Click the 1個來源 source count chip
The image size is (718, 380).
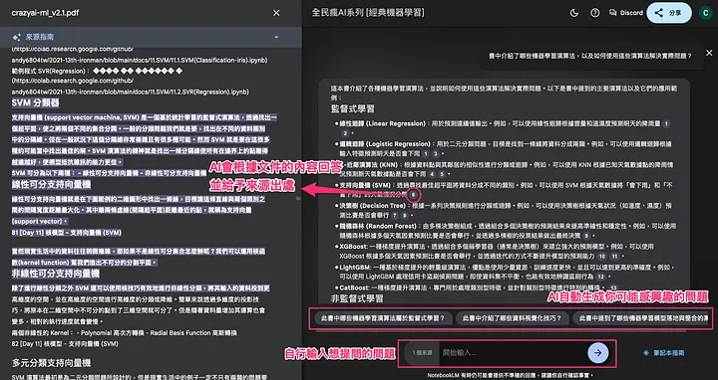[x=422, y=352]
